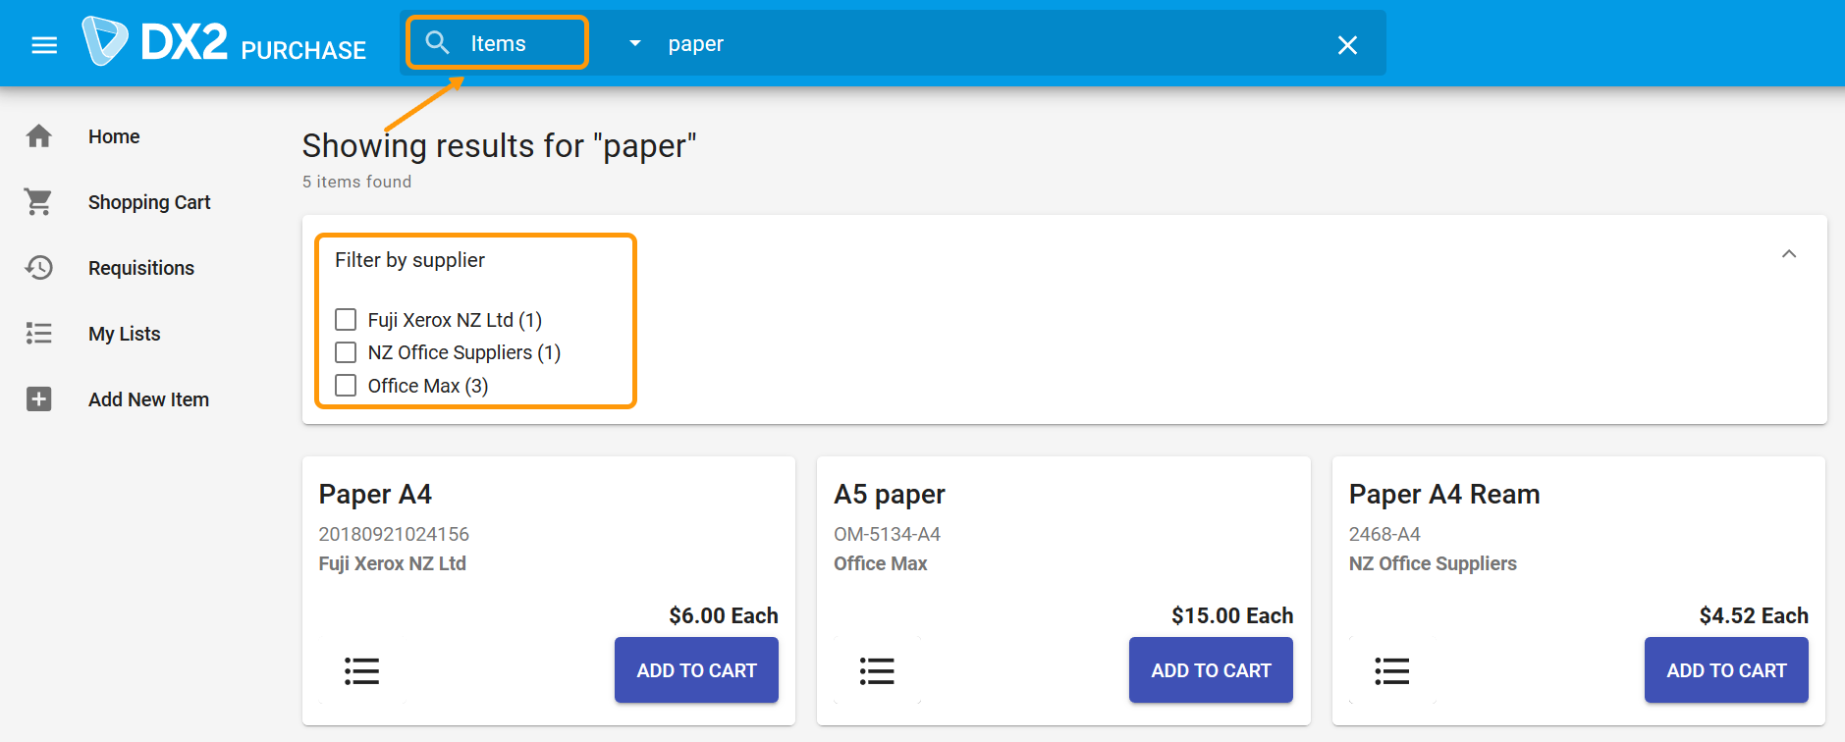This screenshot has height=742, width=1845.
Task: Check the Office Max supplier filter
Action: pos(346,386)
